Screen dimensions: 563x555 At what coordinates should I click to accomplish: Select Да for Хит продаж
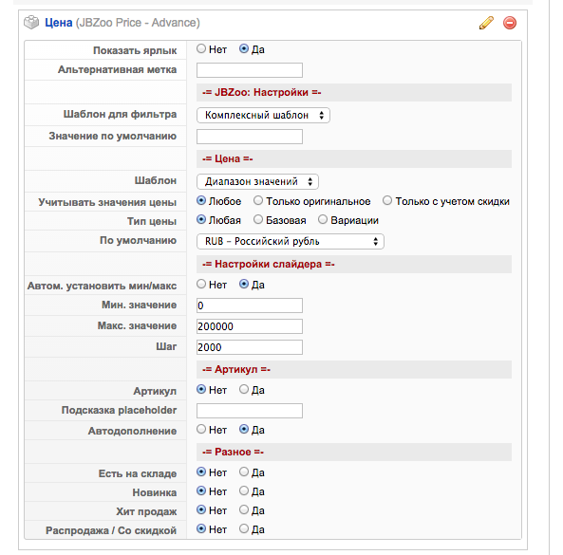click(x=244, y=509)
